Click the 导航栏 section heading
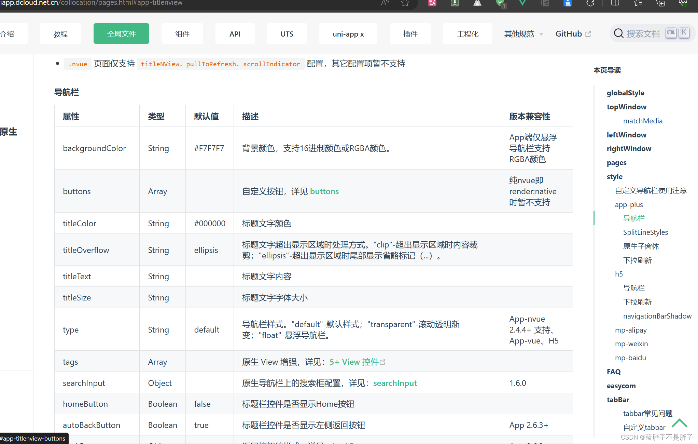 (x=67, y=92)
